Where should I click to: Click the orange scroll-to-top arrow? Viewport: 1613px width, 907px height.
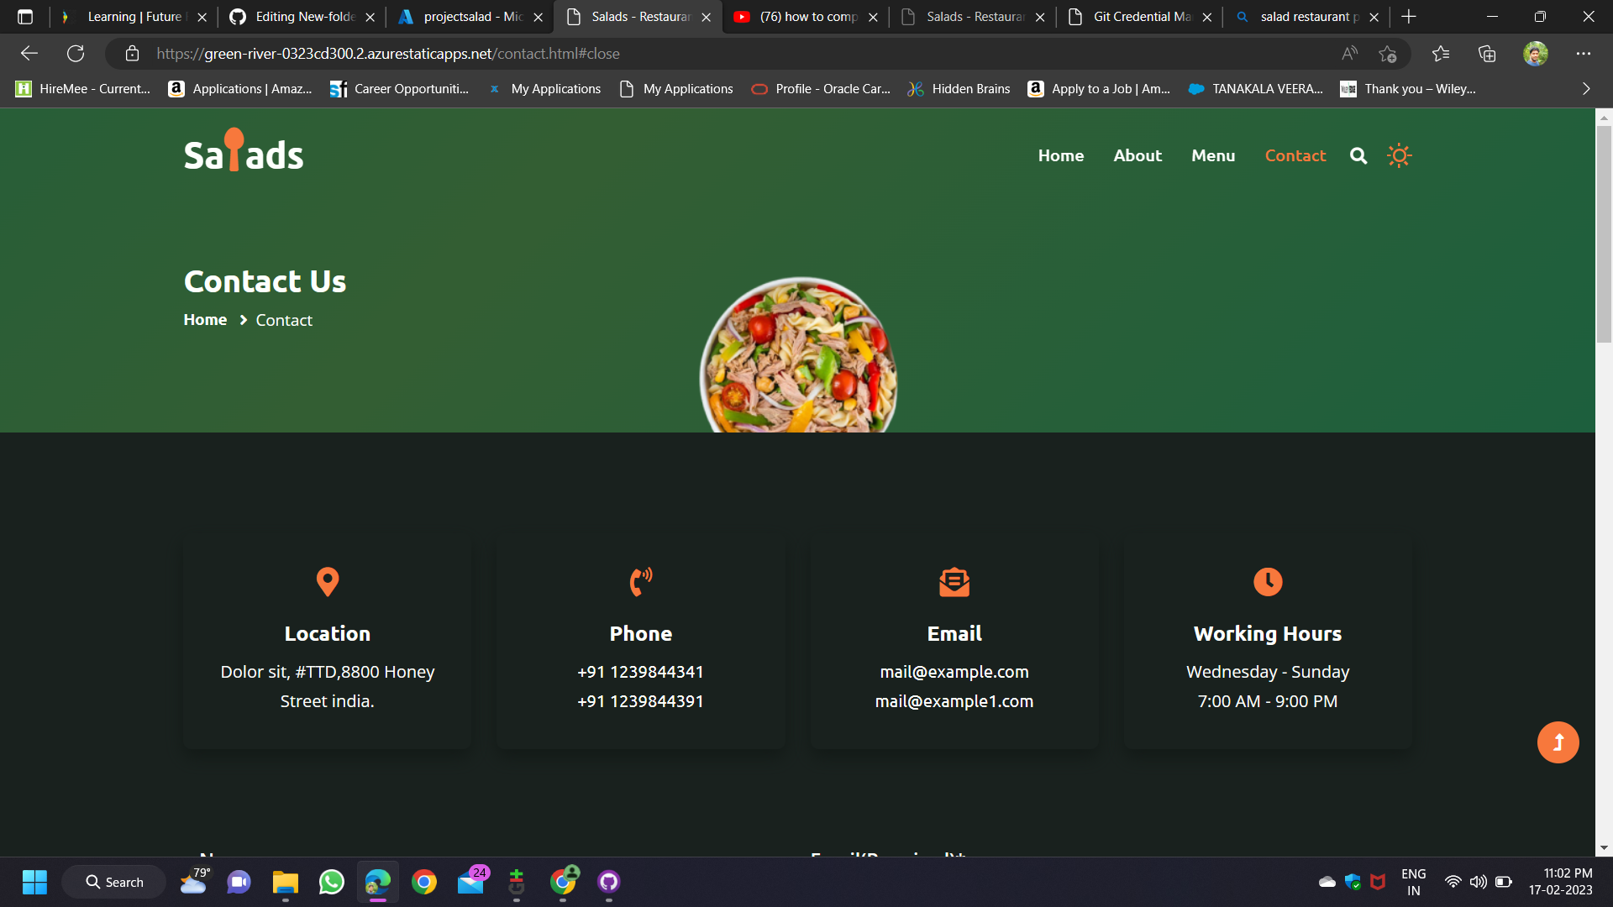tap(1558, 742)
